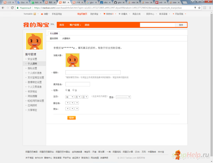Open 旺旺网页版设置 in the sidebar
This screenshot has width=213, height=163.
point(36,101)
